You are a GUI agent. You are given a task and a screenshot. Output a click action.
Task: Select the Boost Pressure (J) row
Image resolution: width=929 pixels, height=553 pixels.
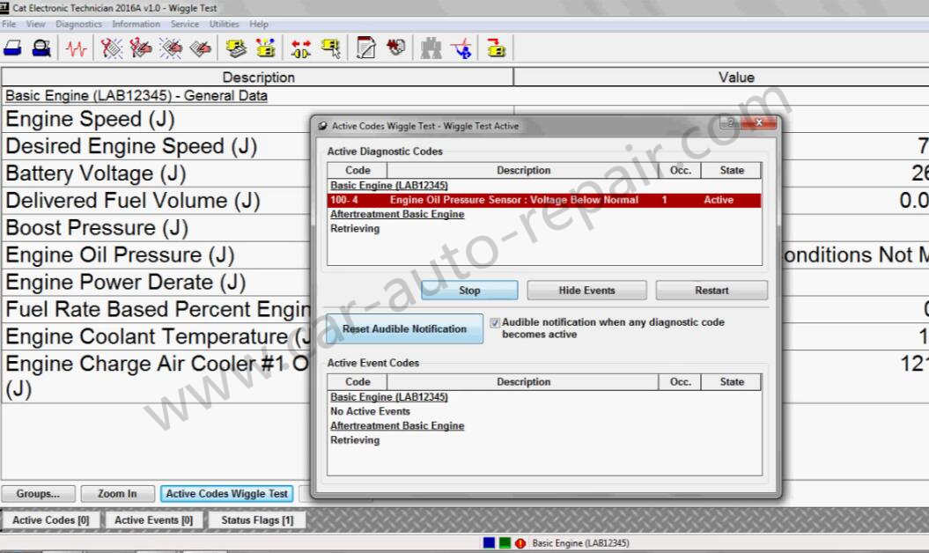click(157, 228)
